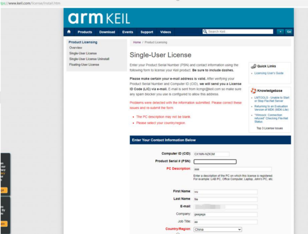Click the Computer ID (CID) field
Screen dimensions: 308x234
[211, 154]
